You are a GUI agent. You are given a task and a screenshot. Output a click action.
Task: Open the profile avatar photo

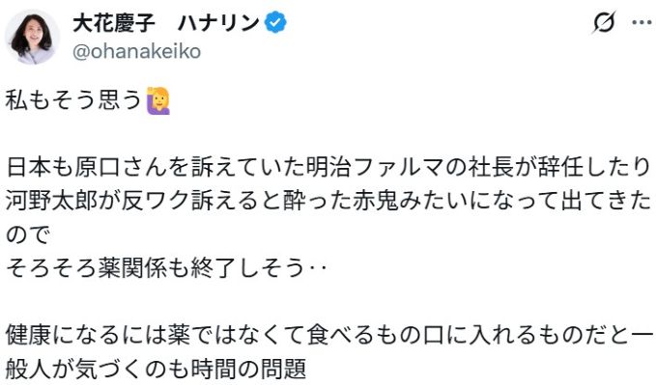[32, 37]
